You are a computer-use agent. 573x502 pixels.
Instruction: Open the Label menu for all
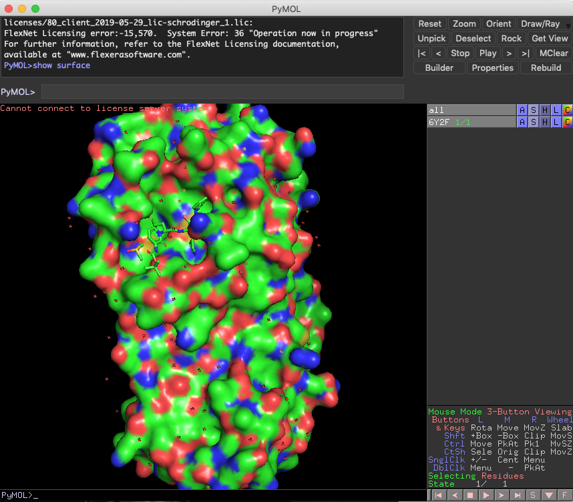(x=556, y=110)
